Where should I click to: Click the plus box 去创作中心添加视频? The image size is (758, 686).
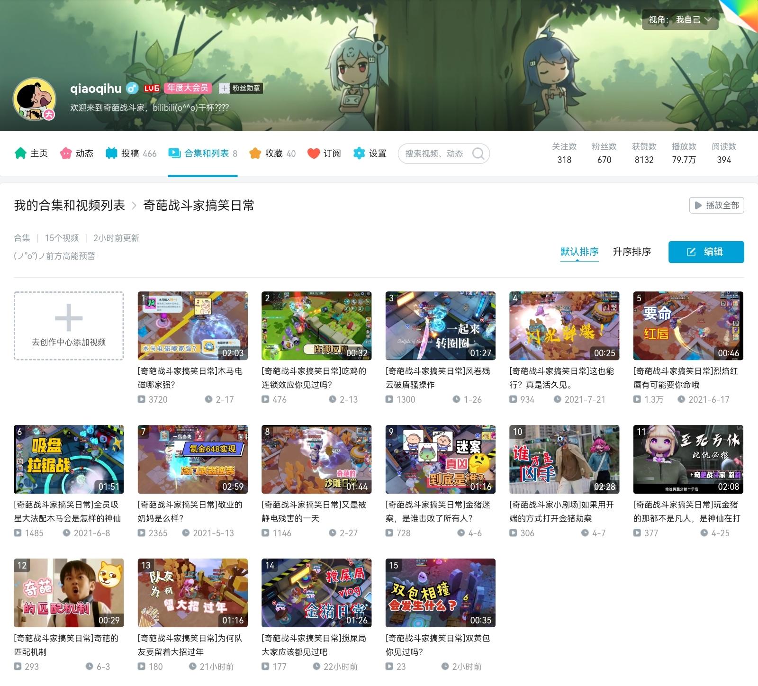pyautogui.click(x=69, y=326)
